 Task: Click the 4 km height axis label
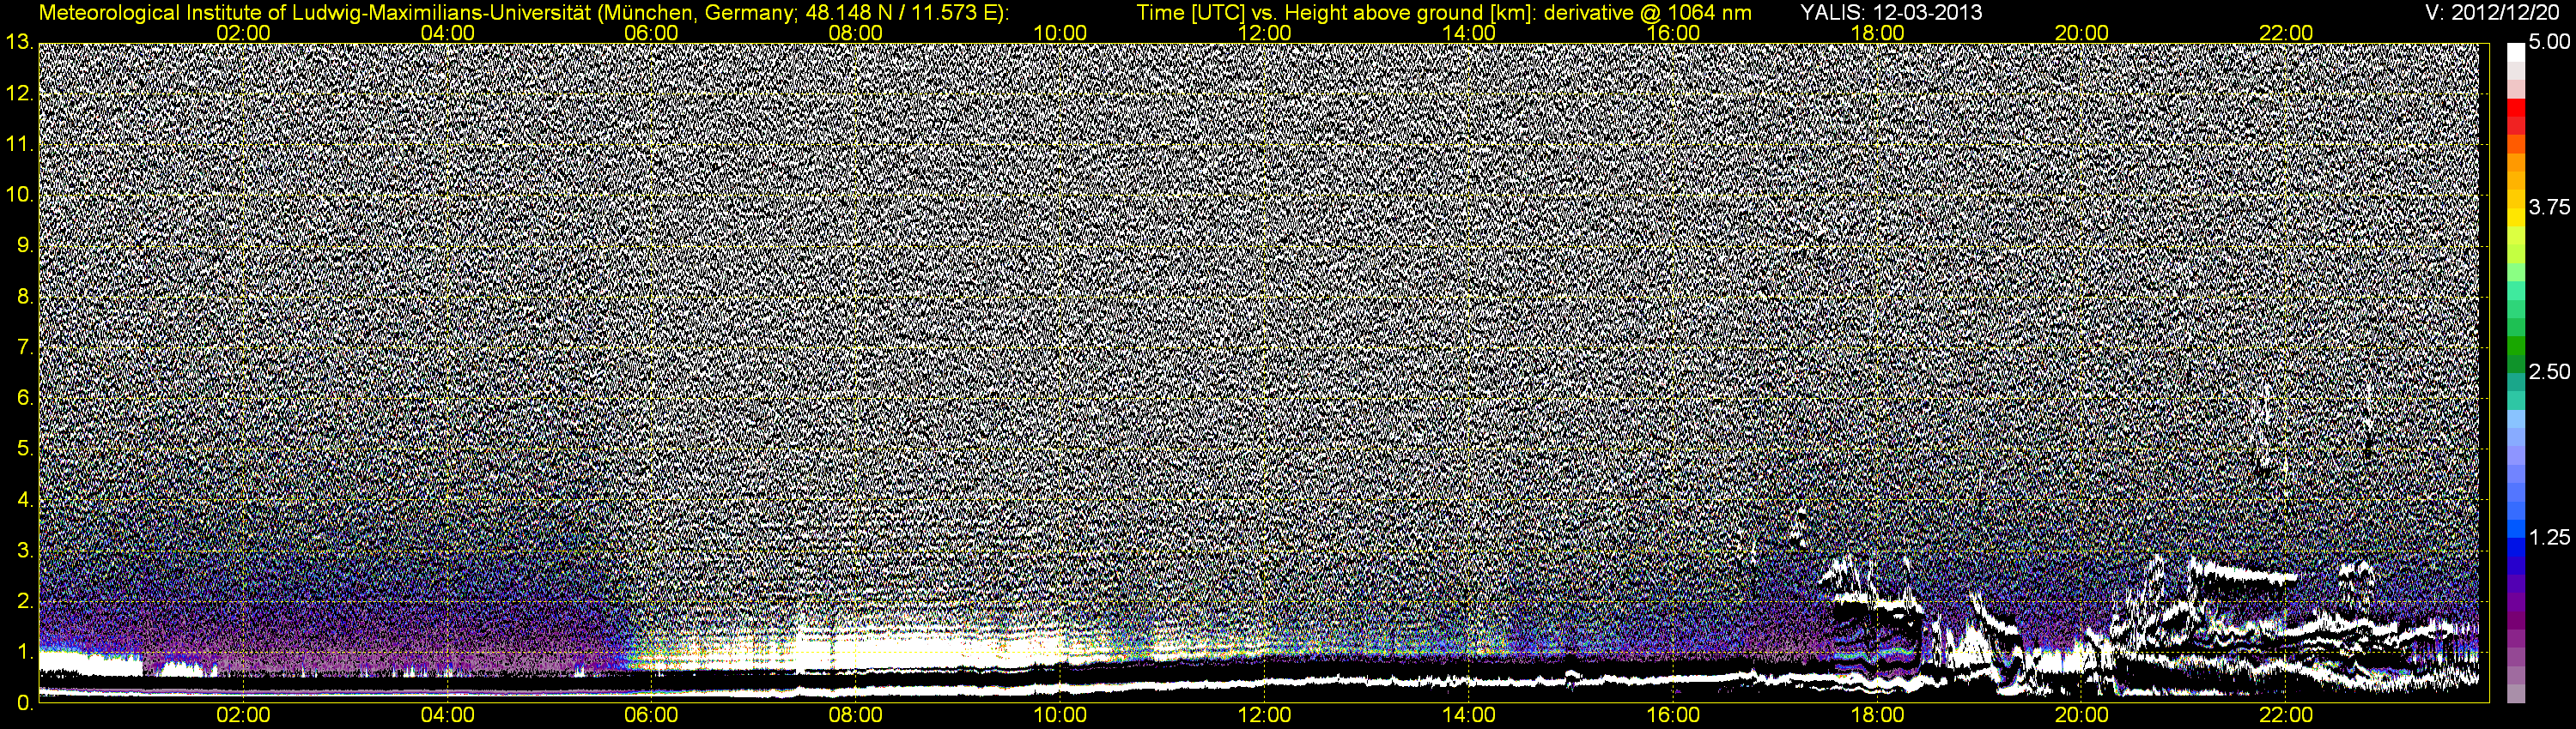point(24,500)
